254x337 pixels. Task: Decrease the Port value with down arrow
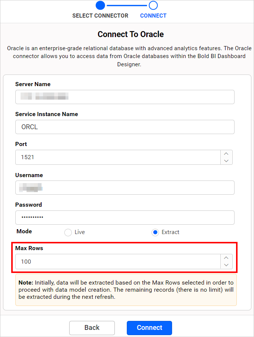(226, 161)
